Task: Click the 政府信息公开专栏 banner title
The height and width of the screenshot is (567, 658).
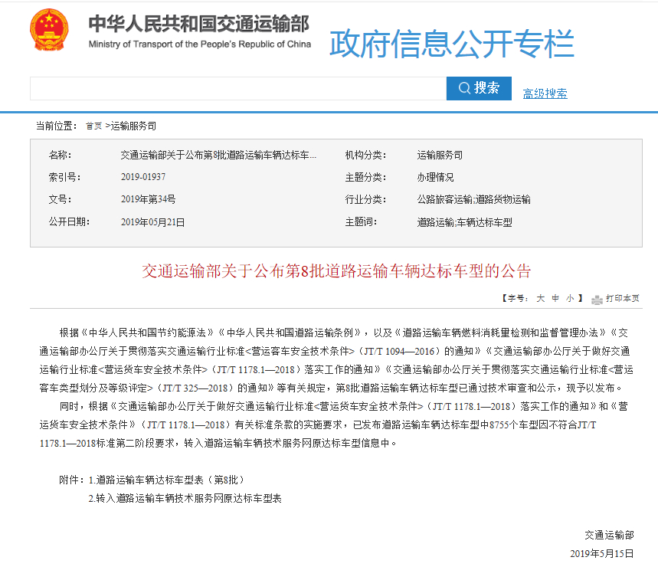Action: click(x=451, y=44)
